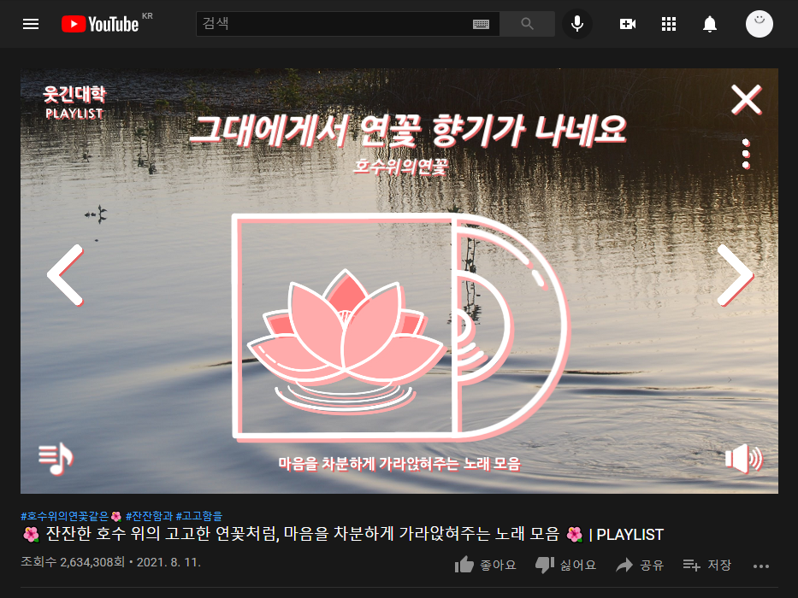Start voice search with microphone

pyautogui.click(x=577, y=24)
